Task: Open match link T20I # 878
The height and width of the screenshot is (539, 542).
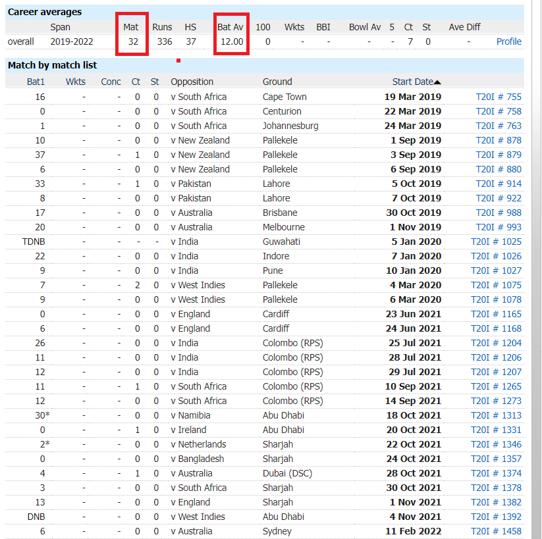Action: [499, 140]
